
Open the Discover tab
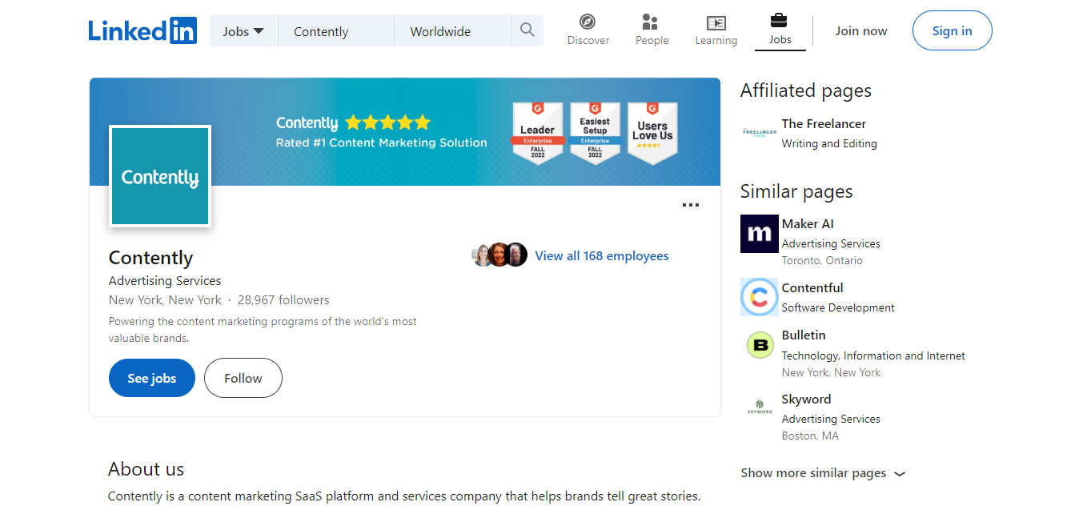tap(588, 30)
